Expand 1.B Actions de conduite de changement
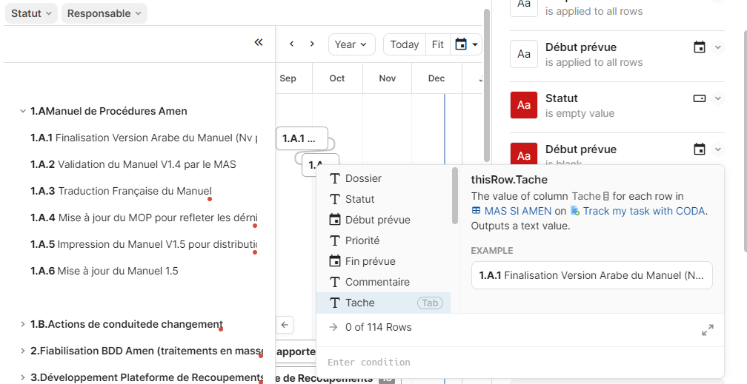Image resolution: width=747 pixels, height=384 pixels. (x=22, y=324)
